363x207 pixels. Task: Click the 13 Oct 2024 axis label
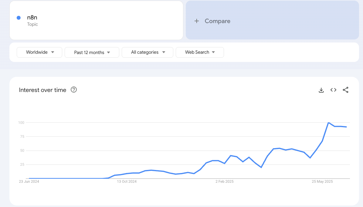point(127,182)
